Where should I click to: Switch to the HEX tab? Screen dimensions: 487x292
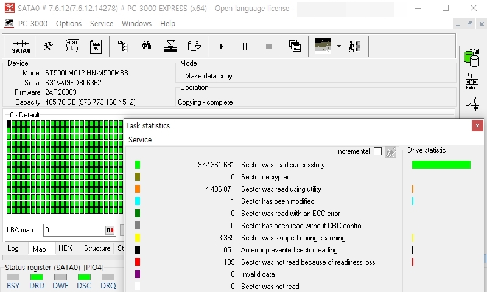(x=65, y=248)
